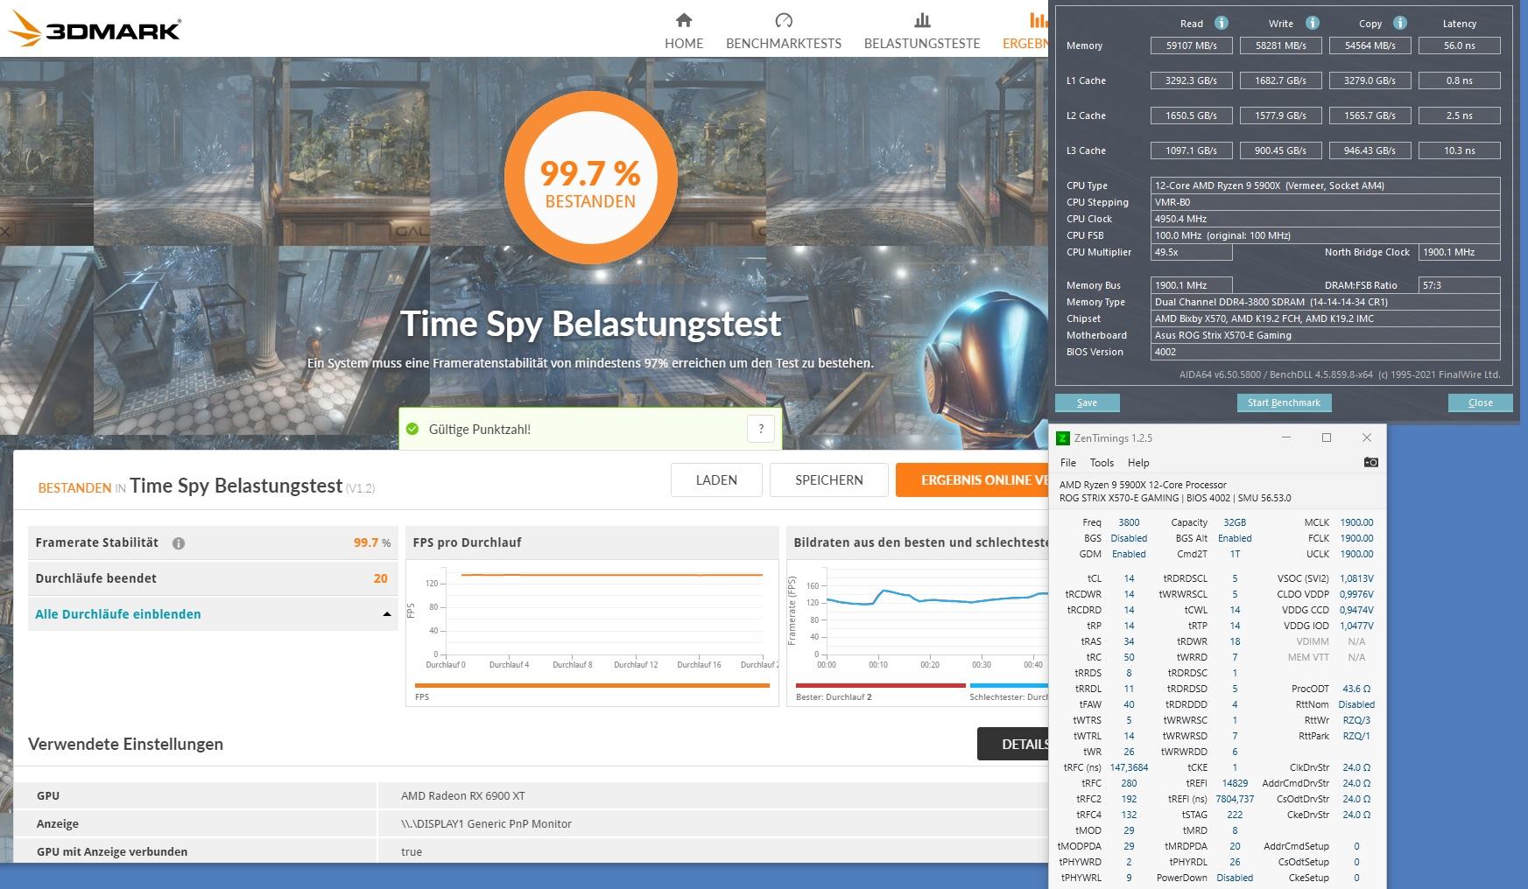The width and height of the screenshot is (1528, 889).
Task: Click the ZenTimings screenshot camera icon
Action: [1371, 462]
